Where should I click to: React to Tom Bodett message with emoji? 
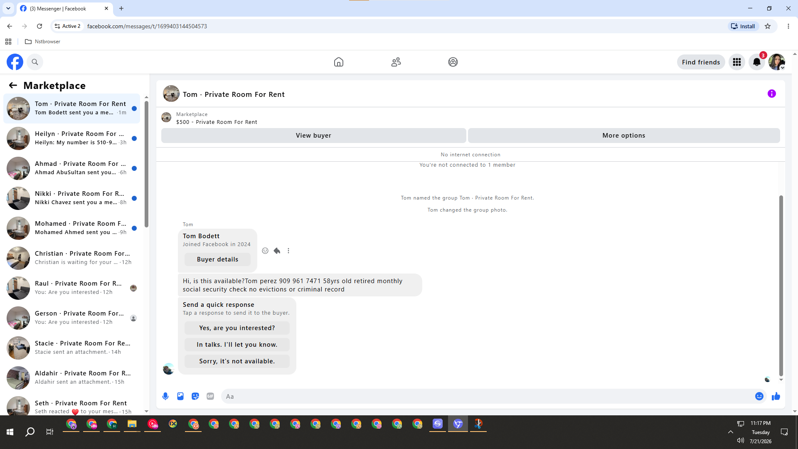265,251
